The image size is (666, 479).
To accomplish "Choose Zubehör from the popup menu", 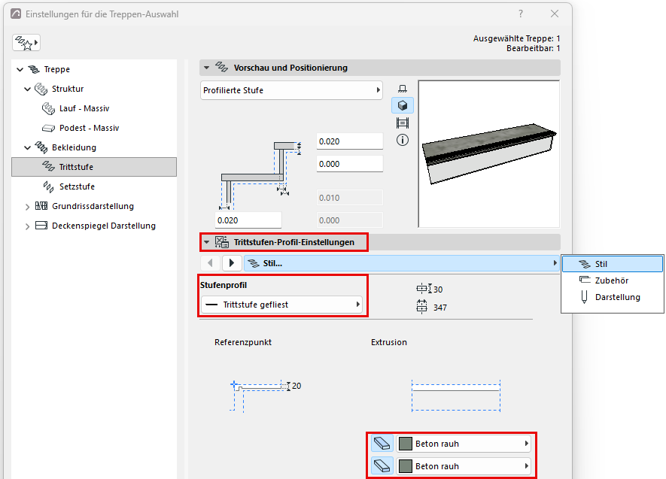I will pos(613,280).
